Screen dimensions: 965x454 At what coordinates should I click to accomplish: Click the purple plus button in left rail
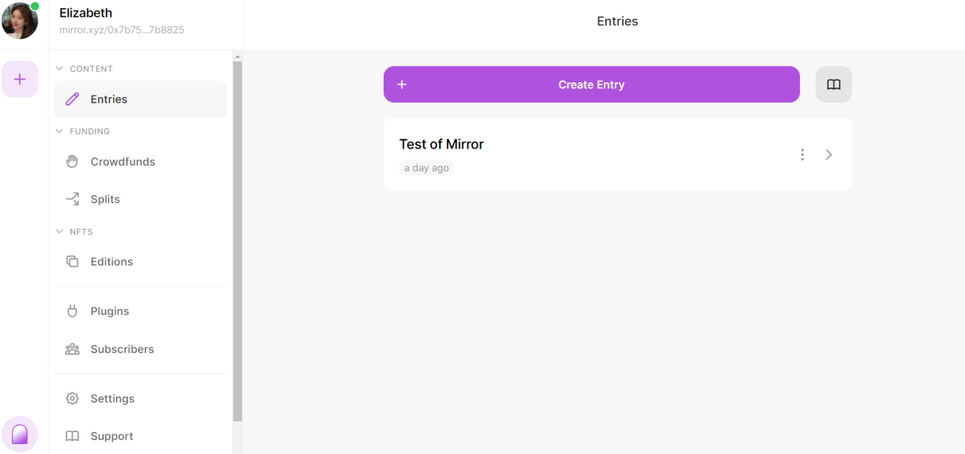tap(20, 79)
